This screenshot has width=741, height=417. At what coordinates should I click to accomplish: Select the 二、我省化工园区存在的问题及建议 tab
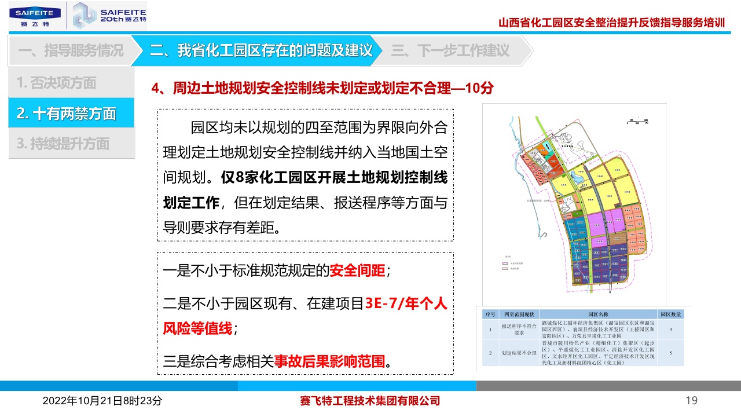[261, 51]
